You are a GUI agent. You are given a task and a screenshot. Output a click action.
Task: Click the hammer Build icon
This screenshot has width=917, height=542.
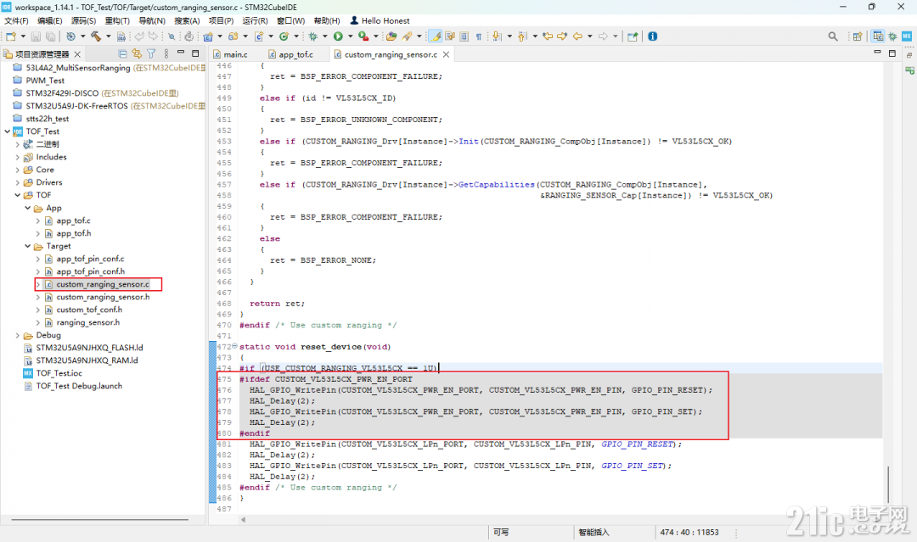(95, 36)
